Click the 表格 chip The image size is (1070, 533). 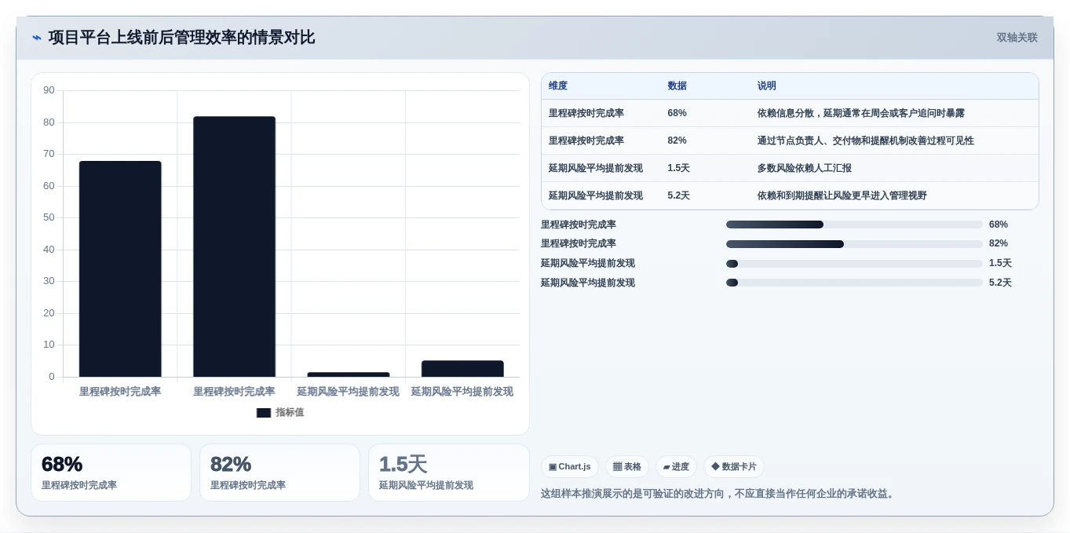point(627,467)
